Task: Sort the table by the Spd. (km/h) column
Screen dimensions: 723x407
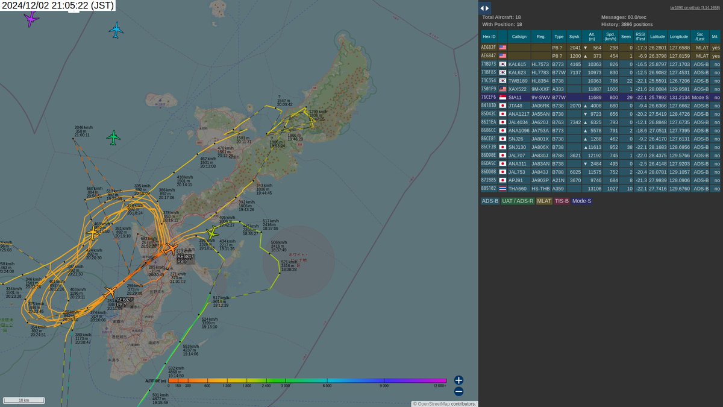Action: (x=611, y=37)
